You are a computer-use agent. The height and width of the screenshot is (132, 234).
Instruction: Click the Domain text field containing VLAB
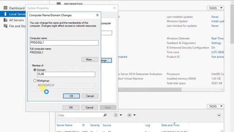(66, 74)
